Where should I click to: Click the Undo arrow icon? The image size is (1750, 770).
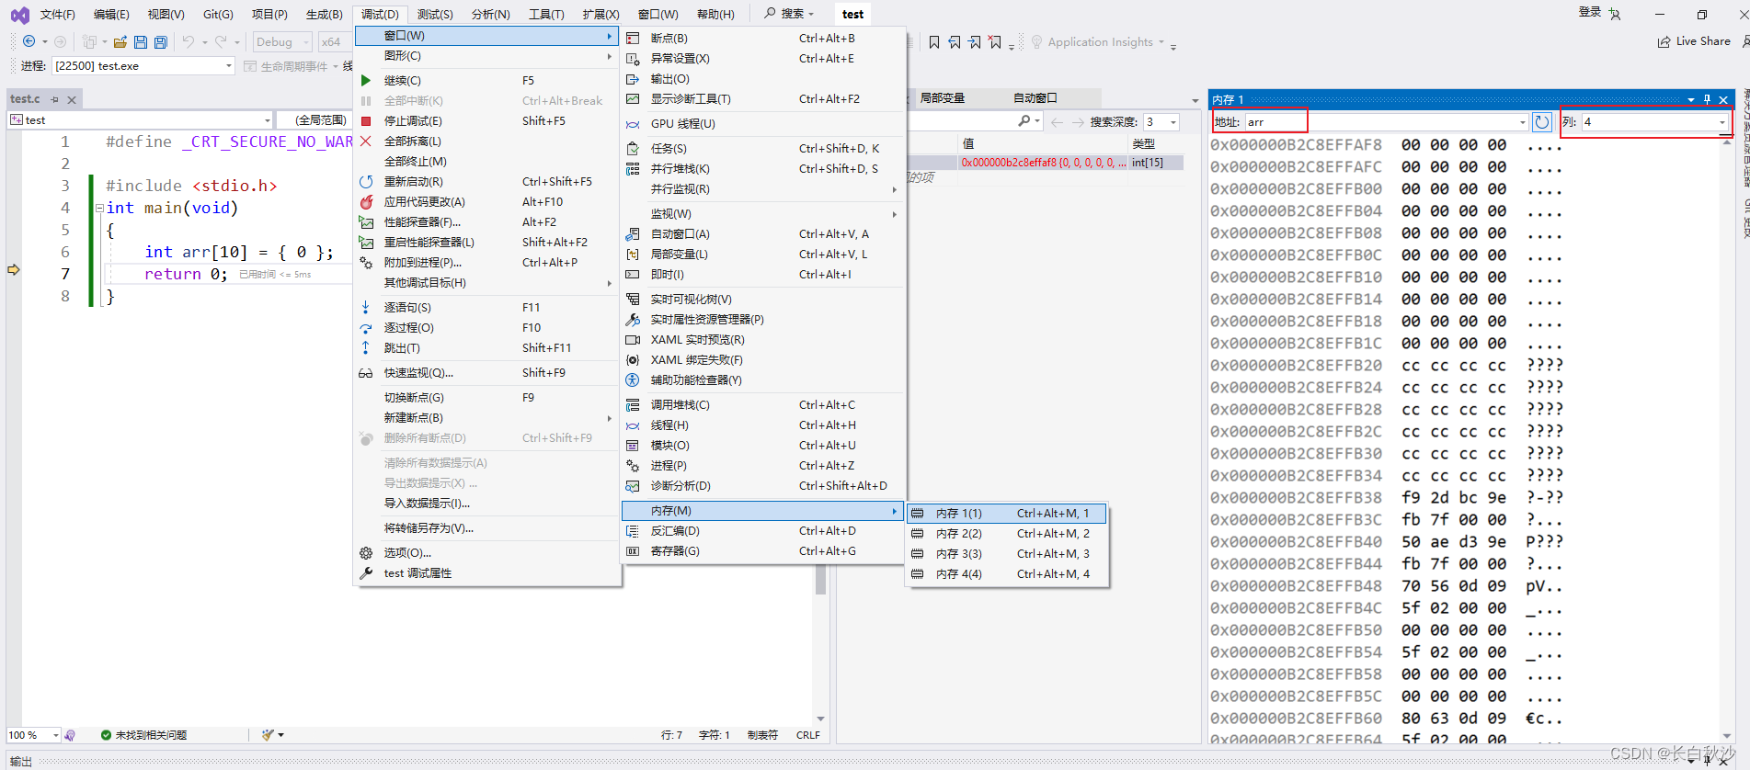(x=189, y=41)
